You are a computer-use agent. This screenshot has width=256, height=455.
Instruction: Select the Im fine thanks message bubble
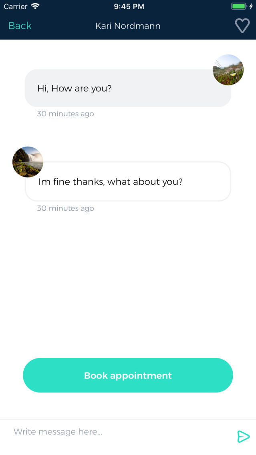tap(128, 181)
